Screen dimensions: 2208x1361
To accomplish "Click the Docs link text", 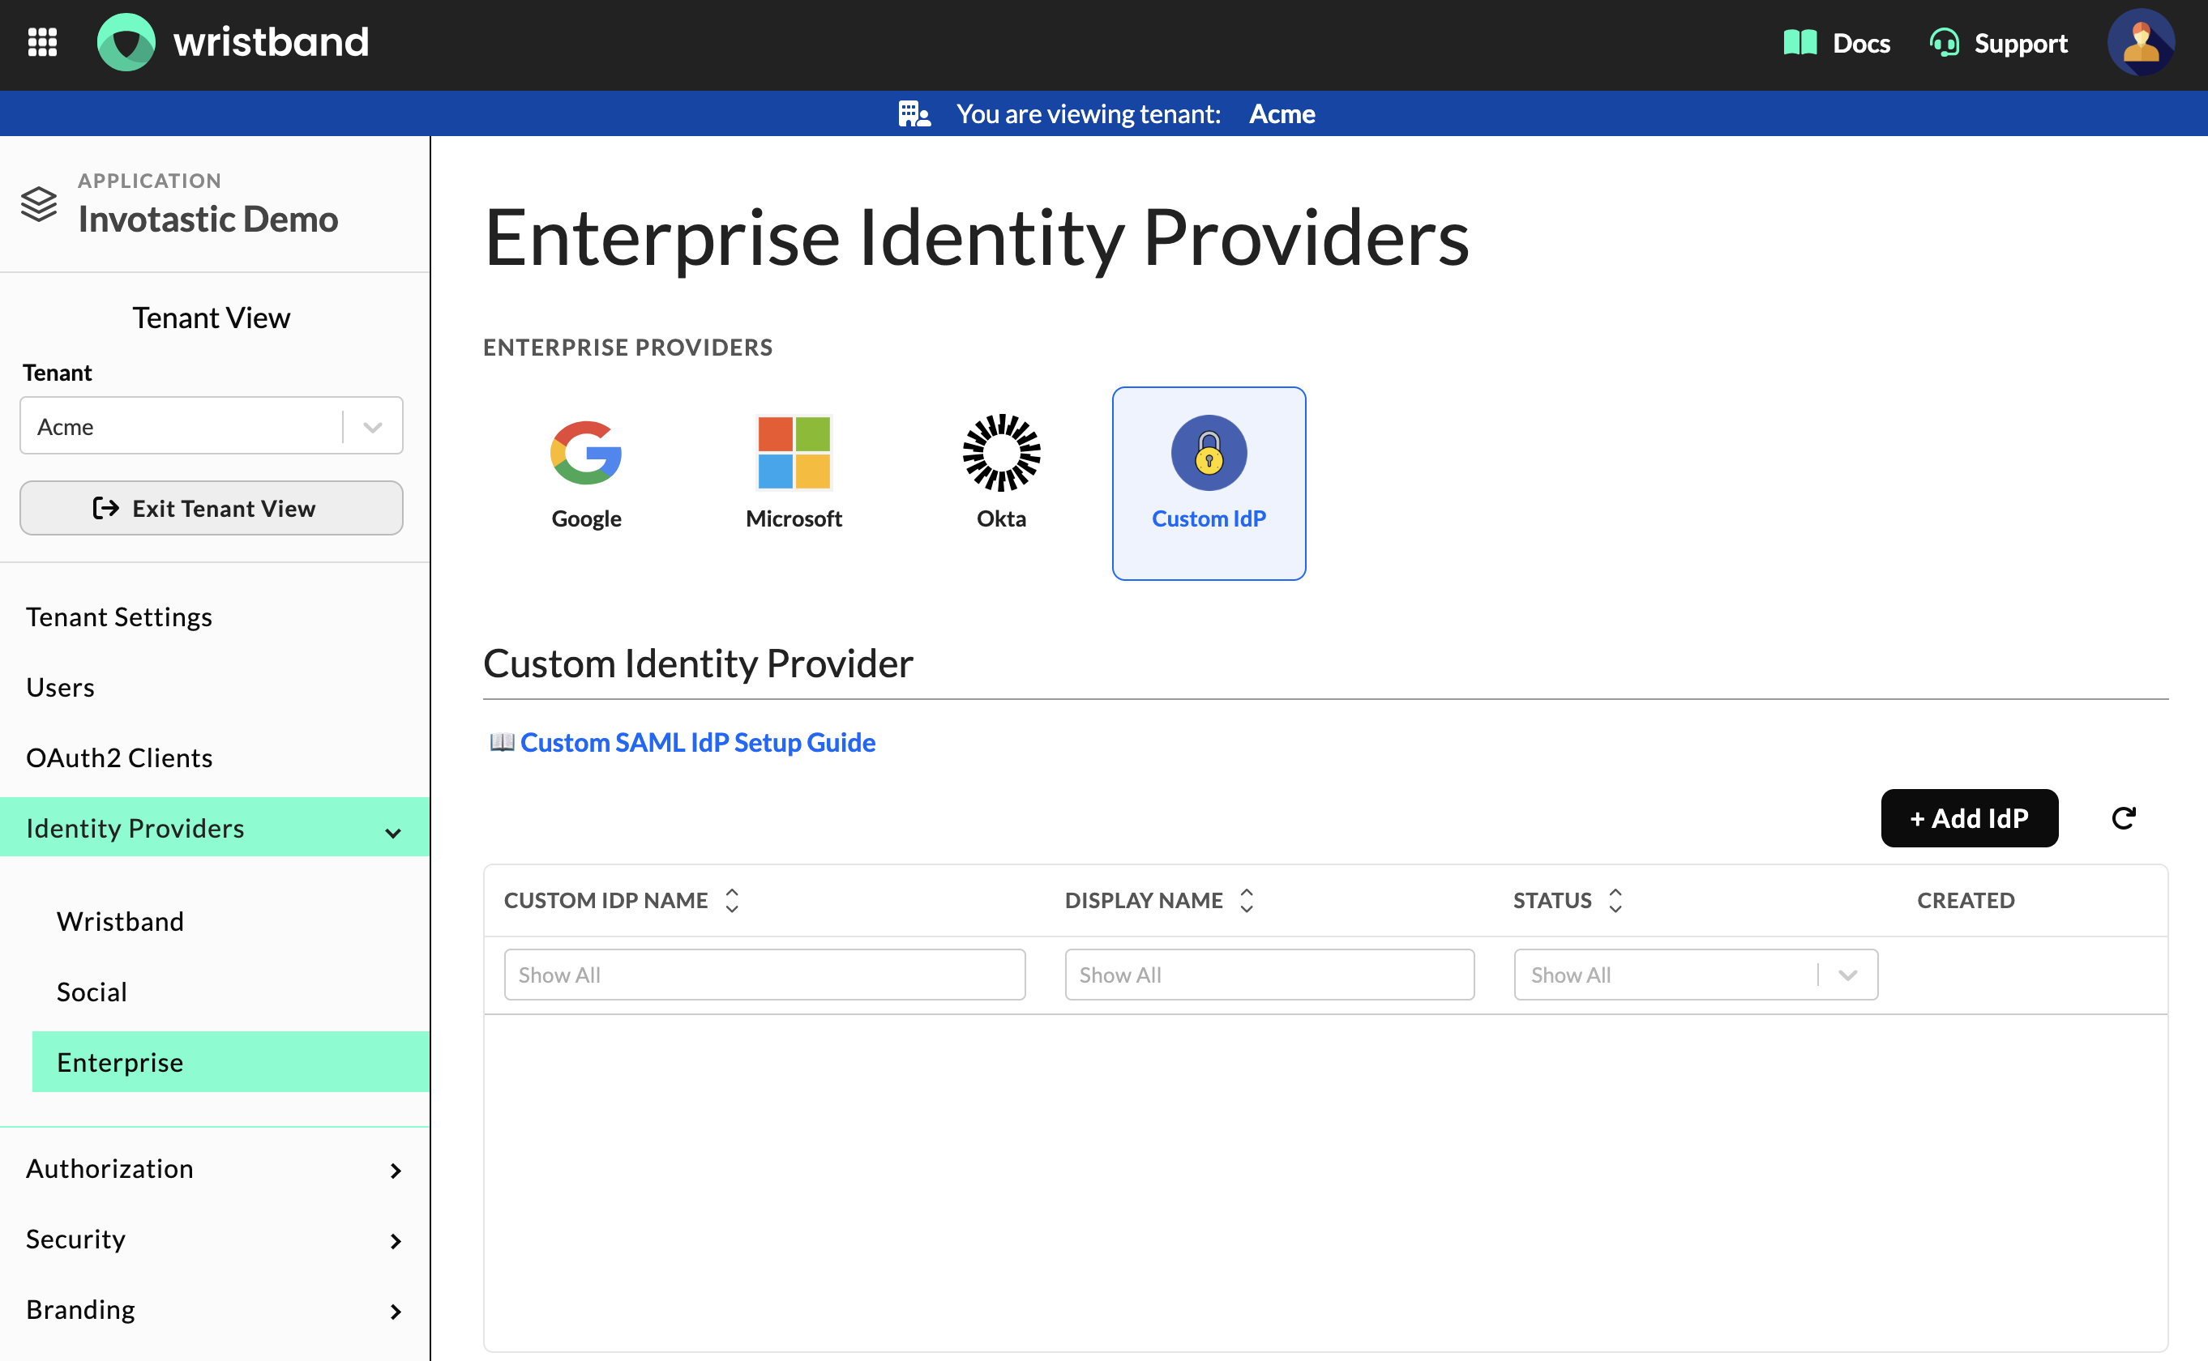I will (x=1860, y=43).
